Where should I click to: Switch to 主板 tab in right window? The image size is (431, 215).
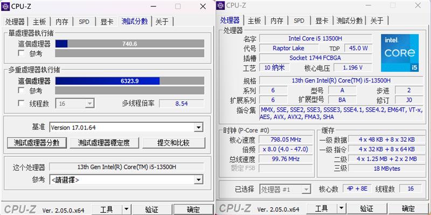coord(254,20)
